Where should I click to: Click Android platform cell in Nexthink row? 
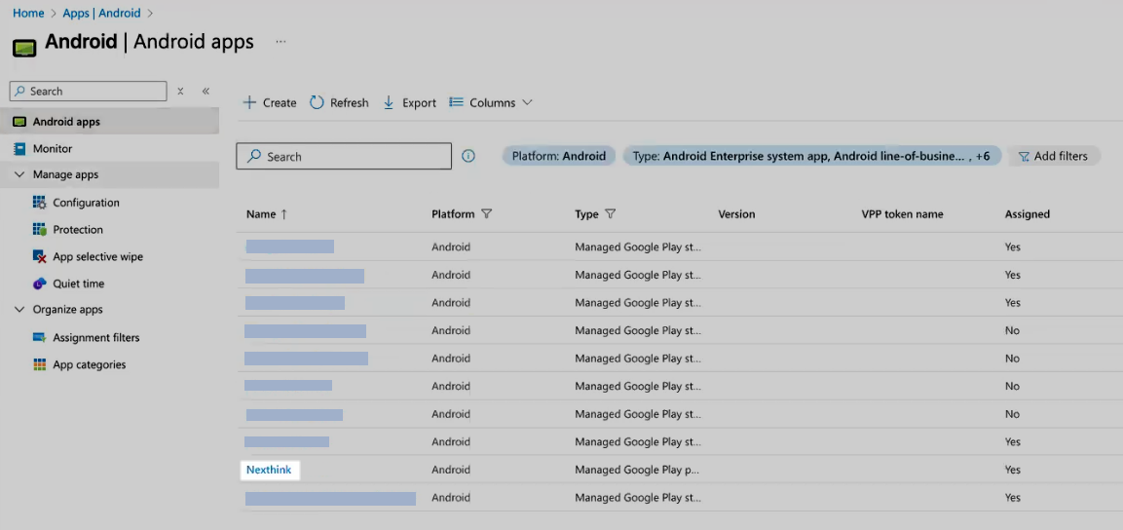click(451, 470)
